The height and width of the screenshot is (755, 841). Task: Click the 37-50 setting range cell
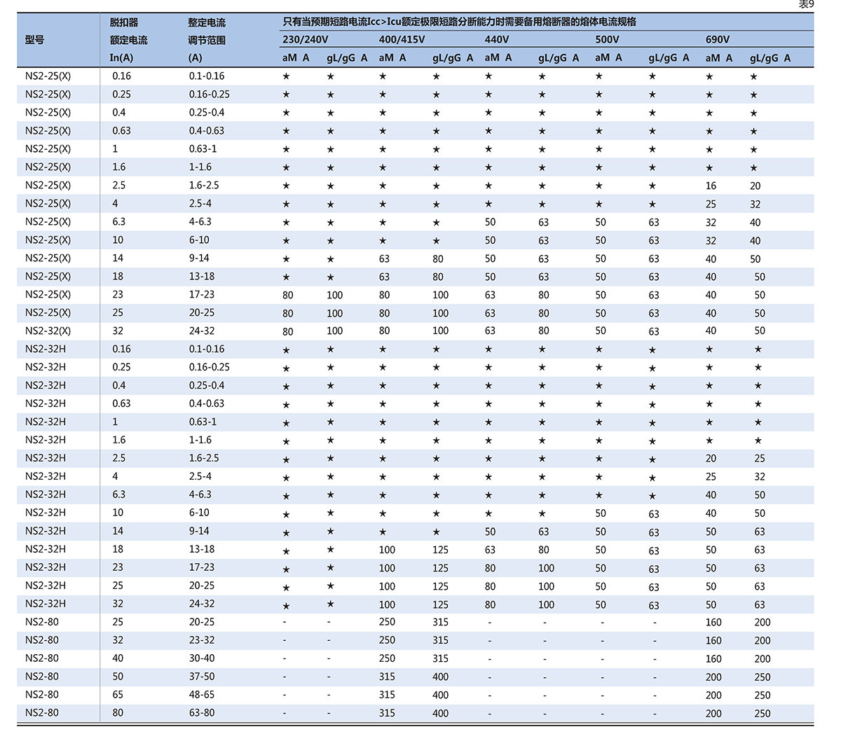202,677
